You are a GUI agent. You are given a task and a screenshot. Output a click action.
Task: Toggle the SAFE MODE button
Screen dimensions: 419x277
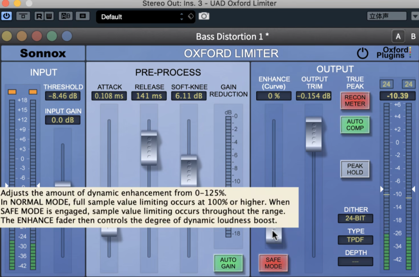click(x=273, y=263)
